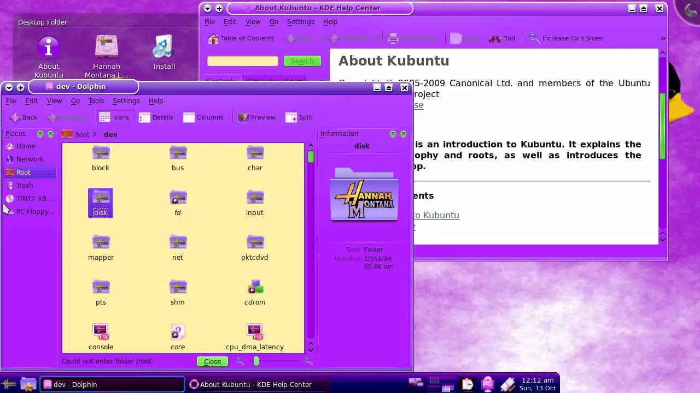
Task: Open the fd link folder
Action: tap(178, 203)
